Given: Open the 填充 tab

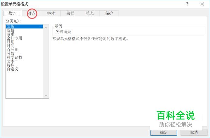Looking at the screenshot, I should [90, 13].
